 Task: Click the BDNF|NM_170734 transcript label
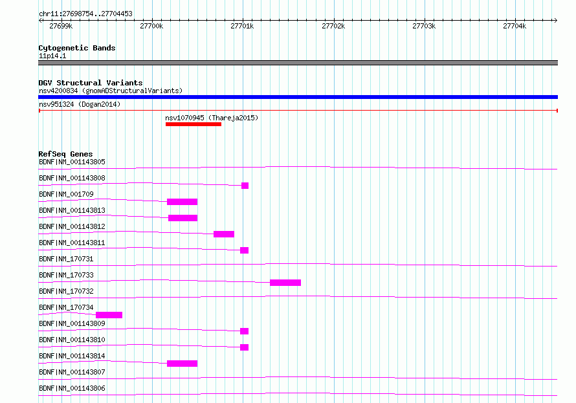pos(66,307)
